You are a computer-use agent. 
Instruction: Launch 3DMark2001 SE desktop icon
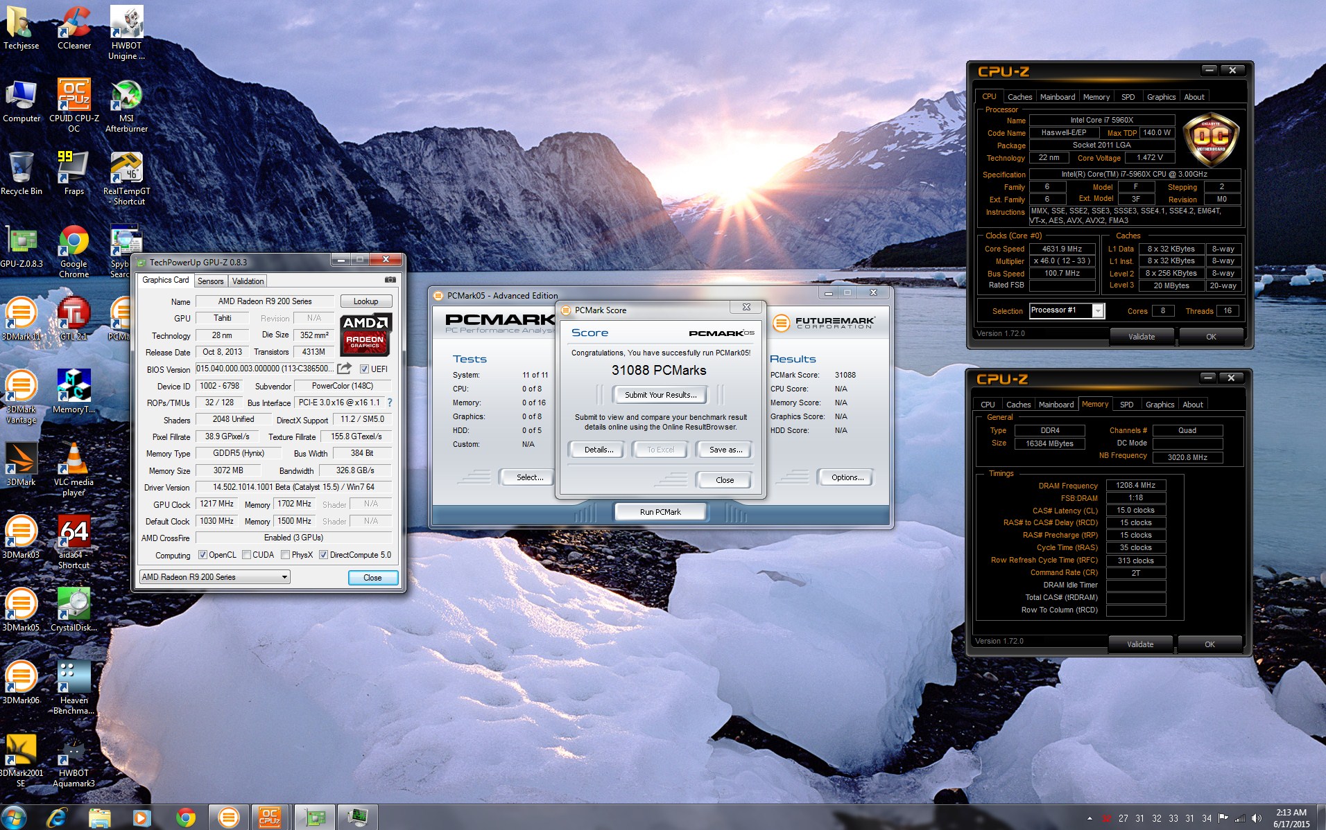21,760
